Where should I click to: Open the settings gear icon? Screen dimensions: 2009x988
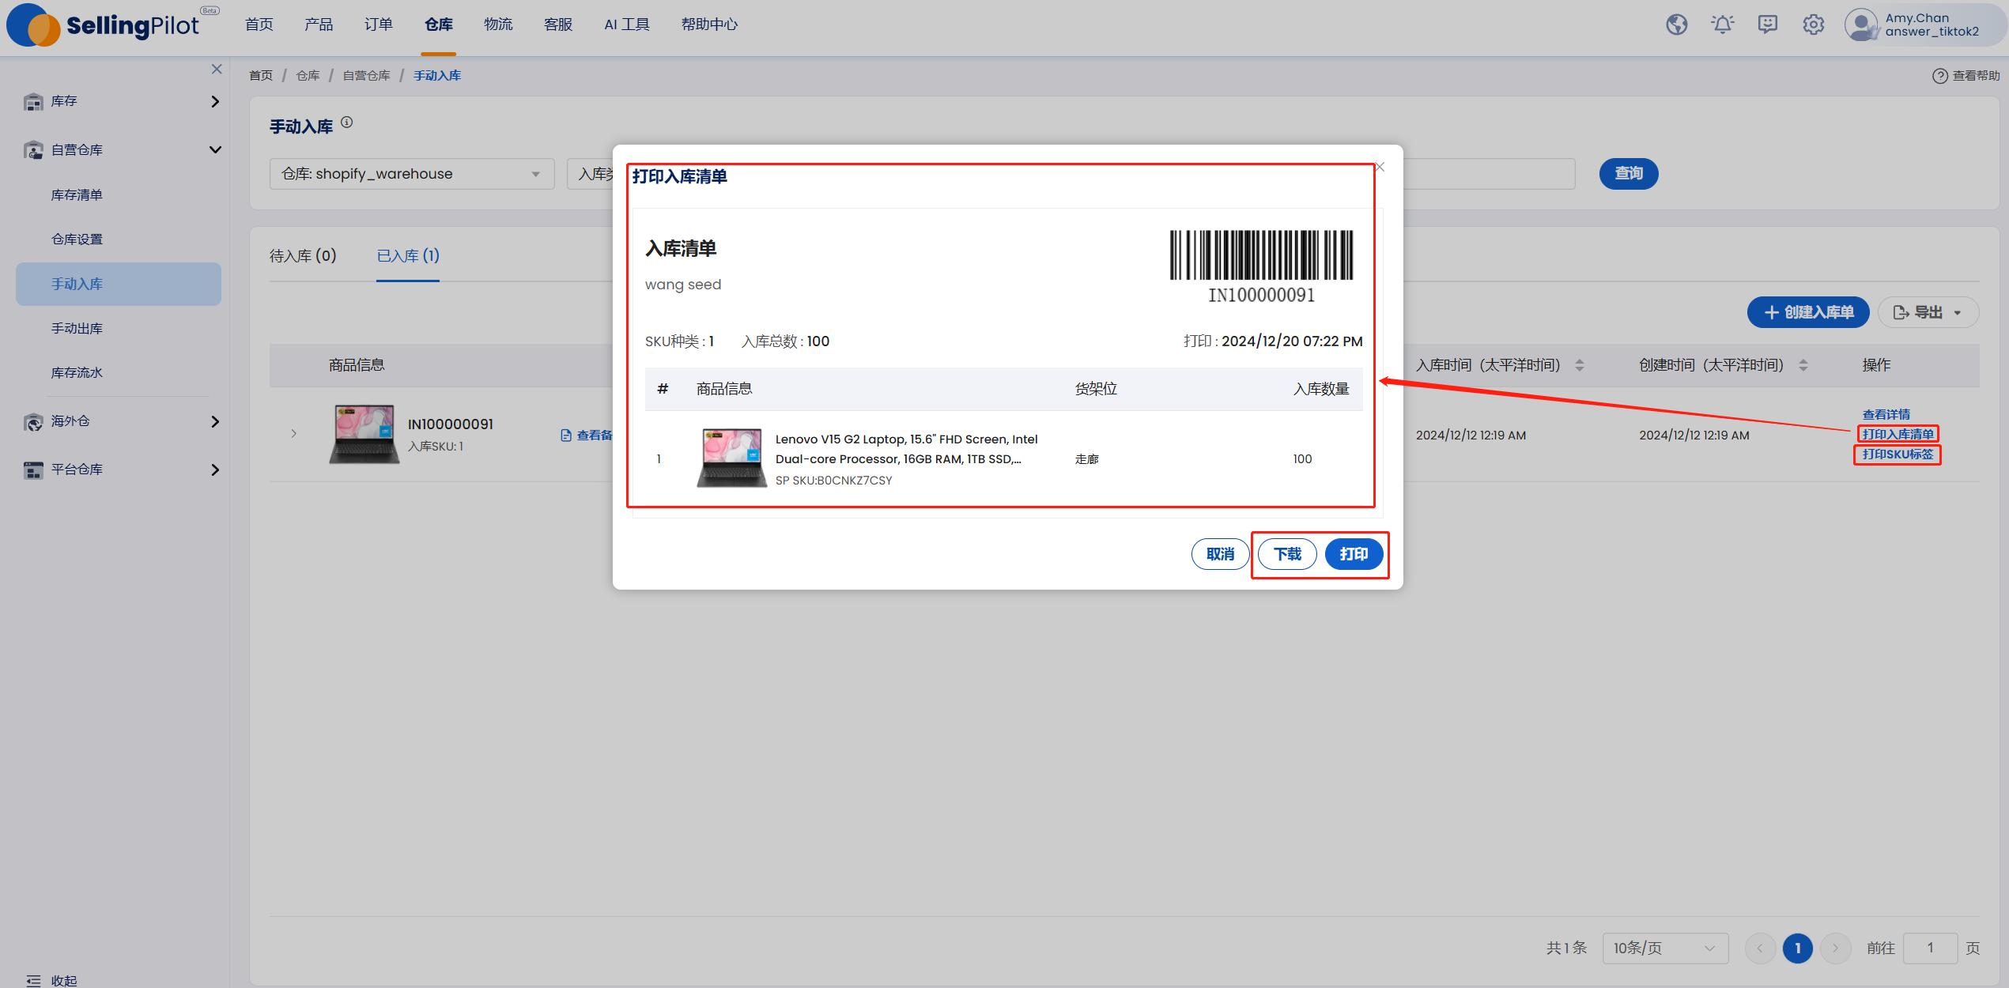(x=1814, y=25)
